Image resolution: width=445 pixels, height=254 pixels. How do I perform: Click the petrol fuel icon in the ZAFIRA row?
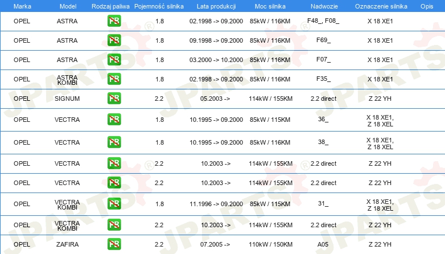click(x=114, y=244)
